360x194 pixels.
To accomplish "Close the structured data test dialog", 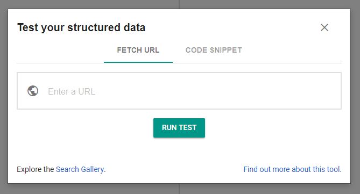I will pyautogui.click(x=324, y=27).
